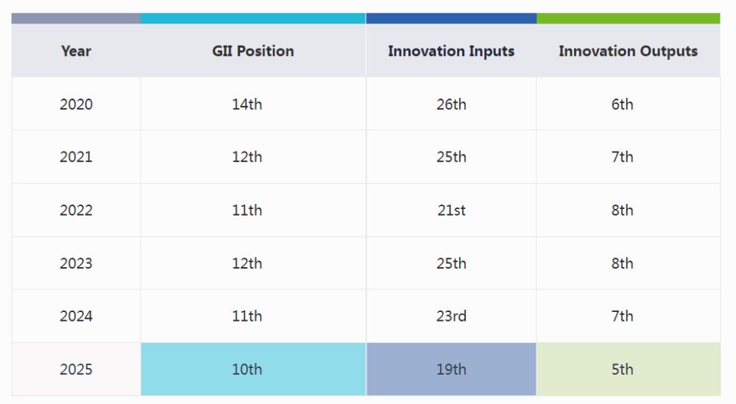Select the 26th Innovation Inputs cell

450,104
